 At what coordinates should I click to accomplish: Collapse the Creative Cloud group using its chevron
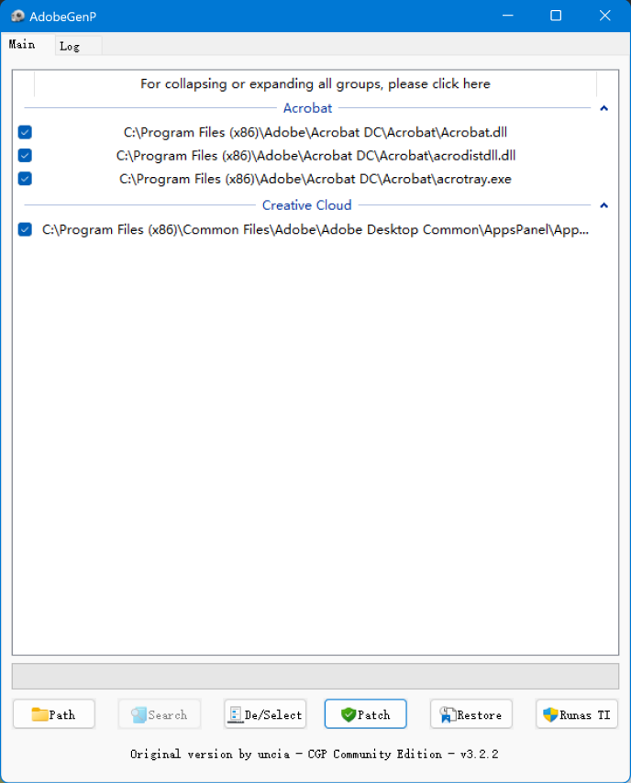coord(603,205)
